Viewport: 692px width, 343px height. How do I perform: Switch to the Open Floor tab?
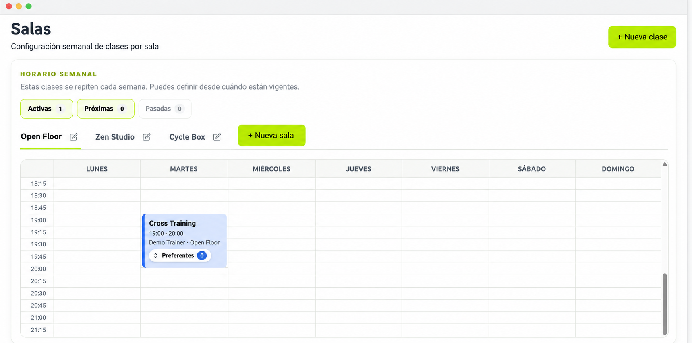[41, 136]
